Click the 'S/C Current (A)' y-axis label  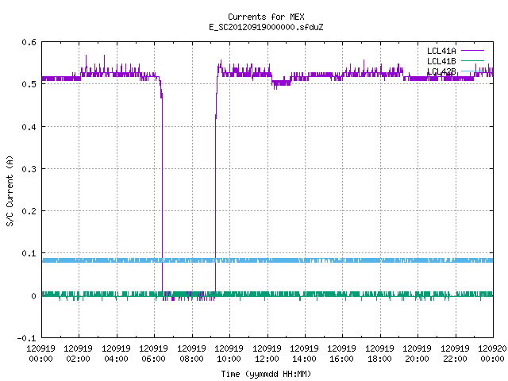pyautogui.click(x=10, y=190)
